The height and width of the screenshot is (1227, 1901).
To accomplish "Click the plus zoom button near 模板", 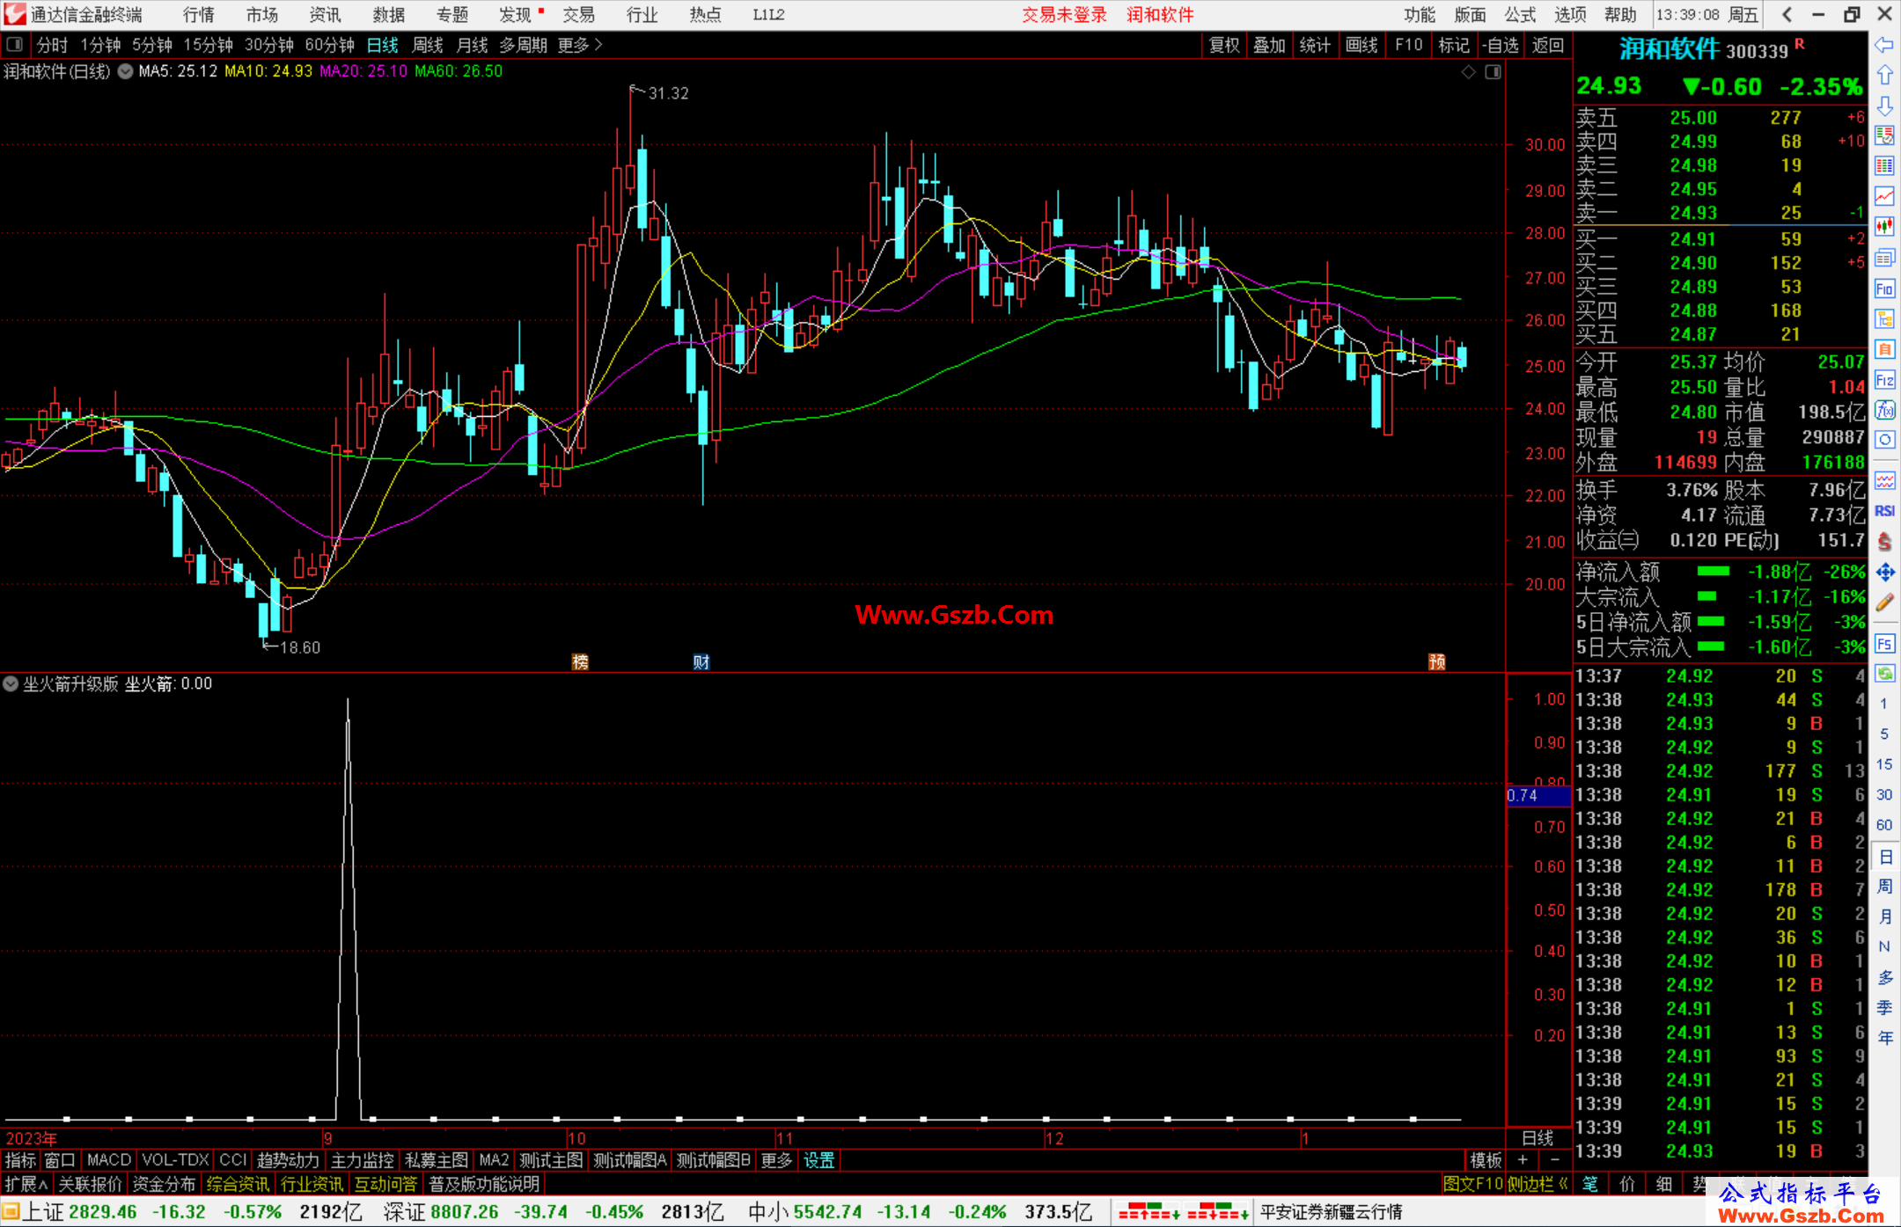I will (1523, 1160).
